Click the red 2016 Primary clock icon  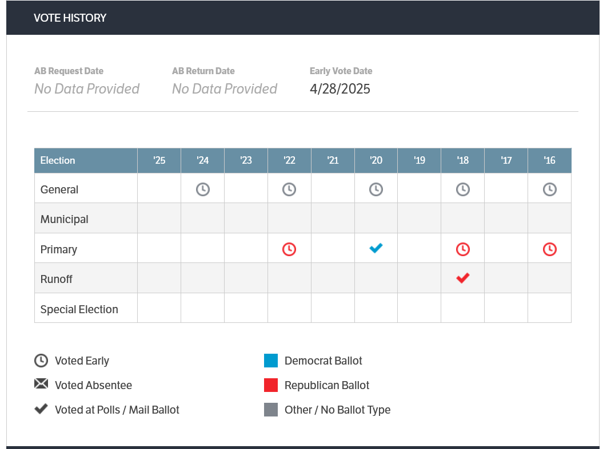point(550,249)
